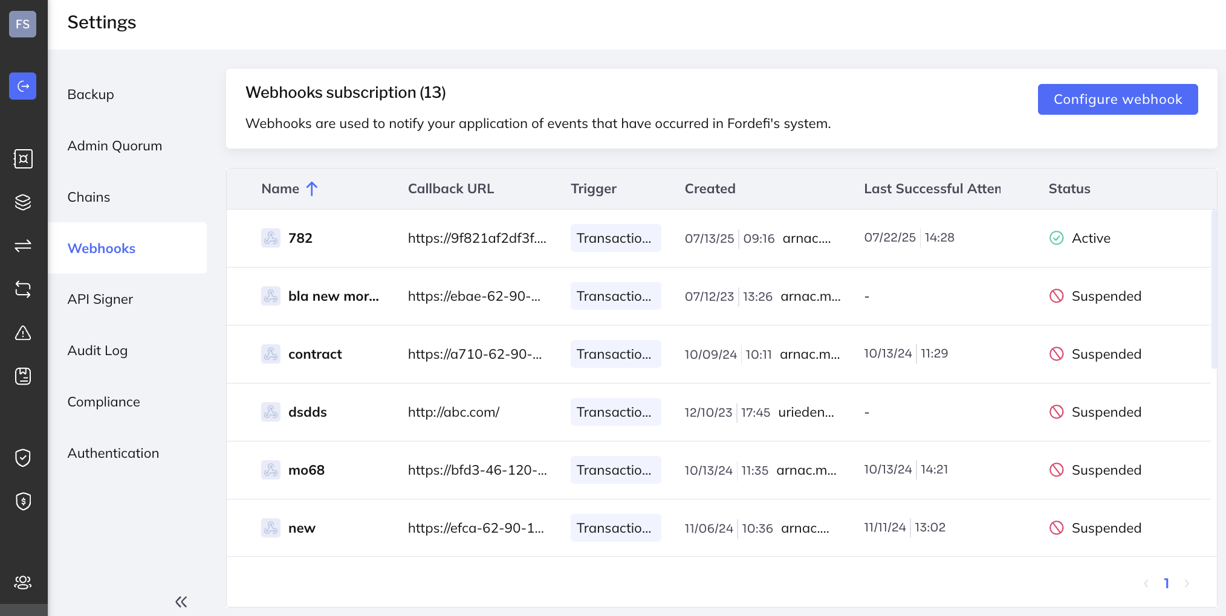This screenshot has width=1226, height=616.
Task: Open the transactions arrows icon
Action: (x=23, y=246)
